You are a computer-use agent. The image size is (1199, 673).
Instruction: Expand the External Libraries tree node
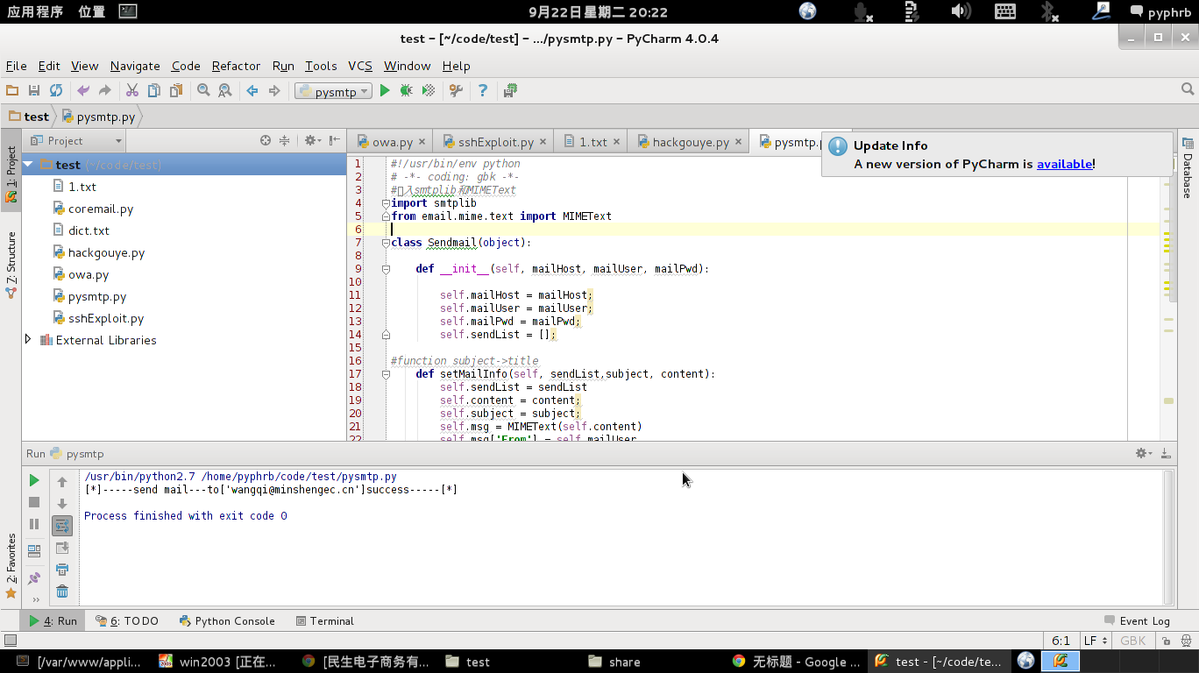(x=28, y=339)
